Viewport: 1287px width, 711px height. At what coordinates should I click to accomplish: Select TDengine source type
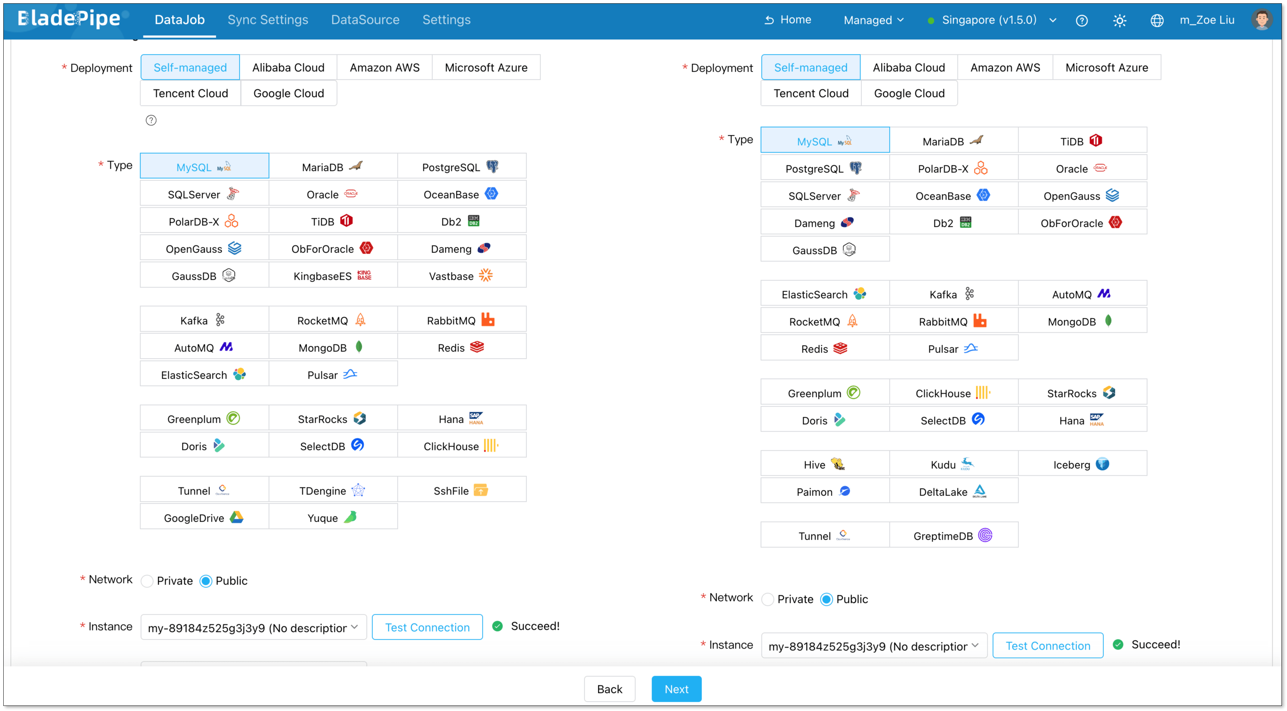click(x=333, y=490)
